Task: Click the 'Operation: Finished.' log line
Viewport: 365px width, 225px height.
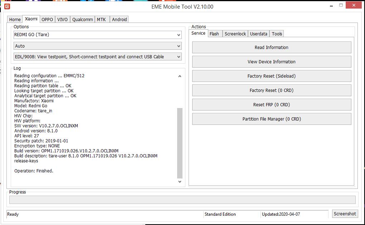Action: click(x=34, y=171)
